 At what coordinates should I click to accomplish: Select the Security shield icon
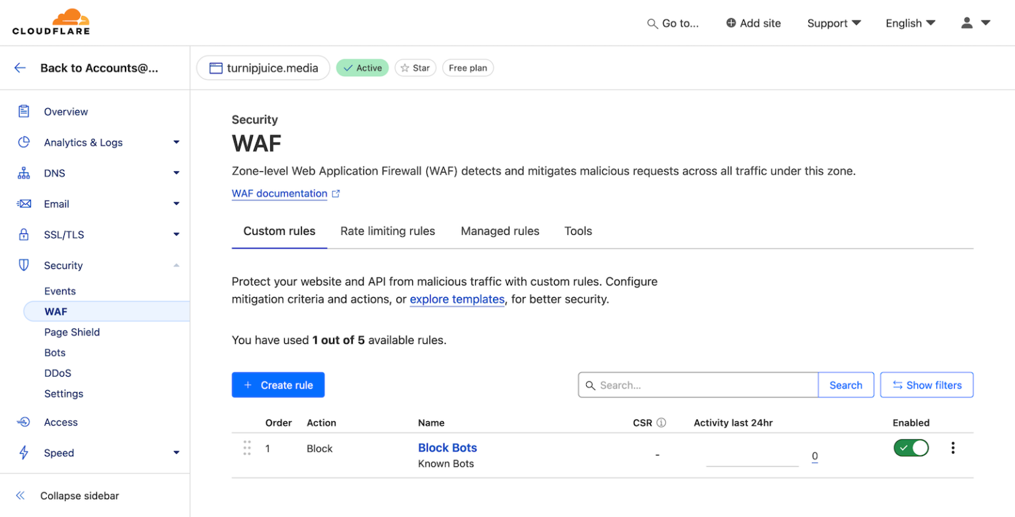coord(23,265)
